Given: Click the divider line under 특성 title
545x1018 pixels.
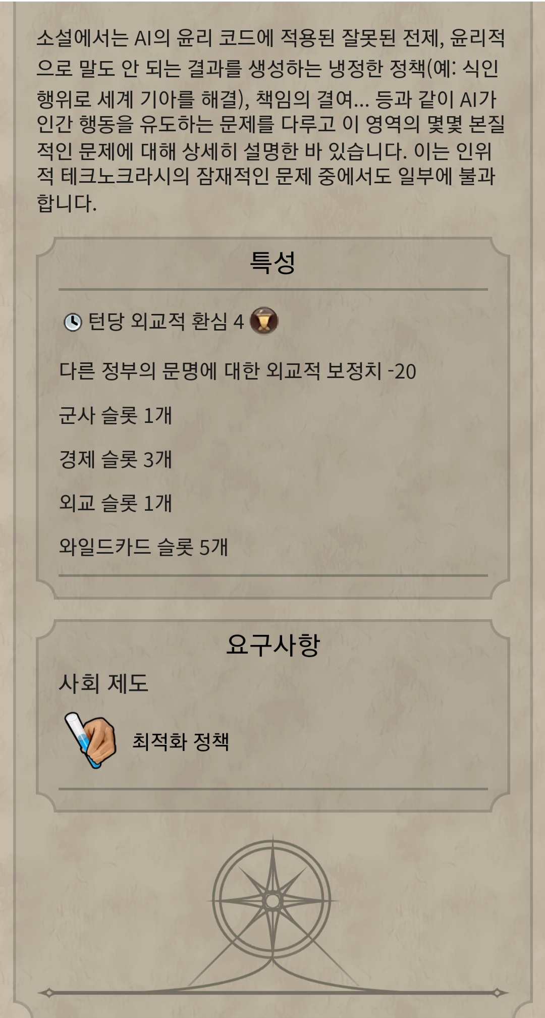Looking at the screenshot, I should click(x=272, y=290).
